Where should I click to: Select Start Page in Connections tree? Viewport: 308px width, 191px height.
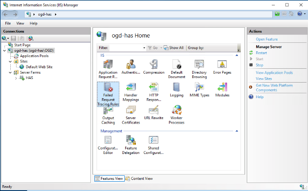[x=22, y=45]
